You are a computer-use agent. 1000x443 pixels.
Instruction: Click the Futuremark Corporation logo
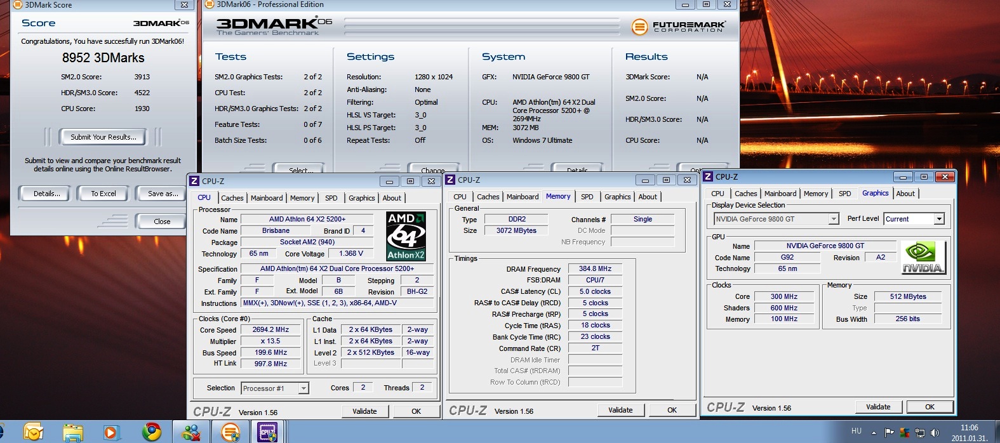click(x=678, y=27)
